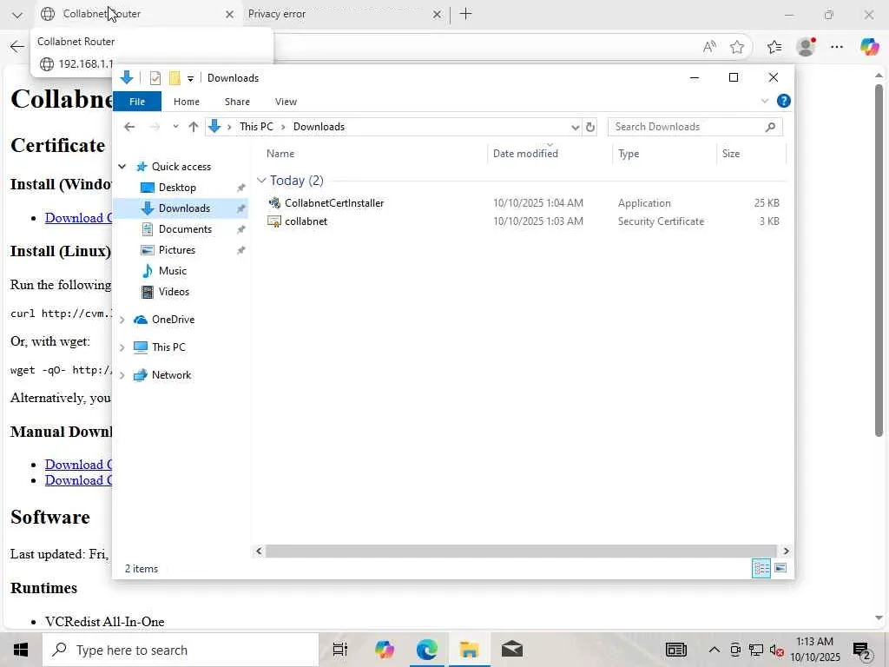
Task: Show hidden system tray icons
Action: (714, 650)
